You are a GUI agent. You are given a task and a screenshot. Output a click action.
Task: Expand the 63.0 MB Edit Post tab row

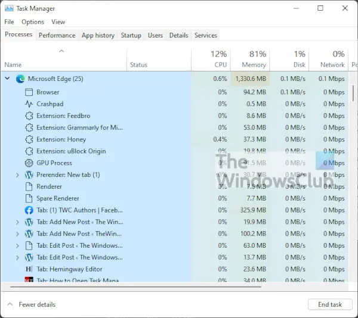coord(17,245)
